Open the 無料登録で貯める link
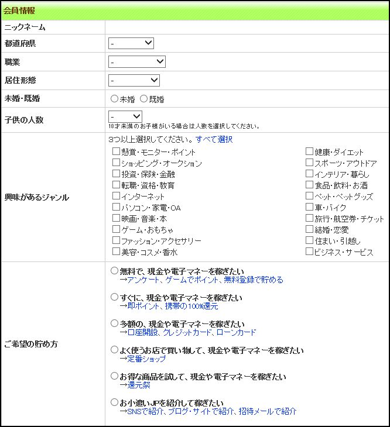390x427 pixels. pos(254,280)
